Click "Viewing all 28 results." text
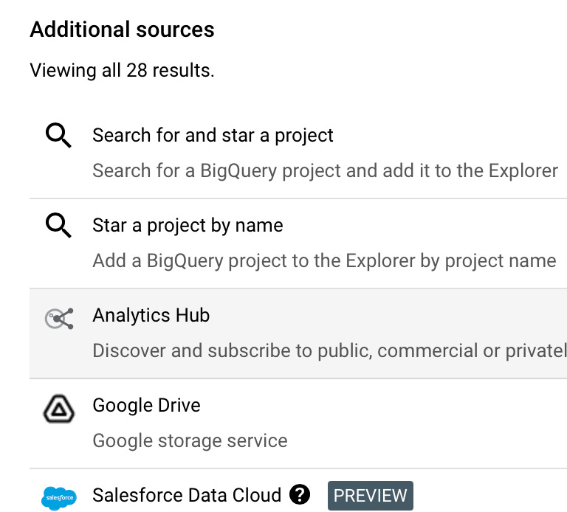 pos(122,72)
